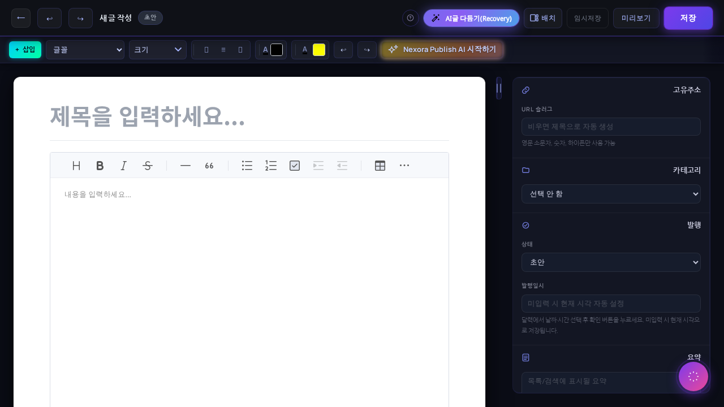Click the + 삽입 insert button
The image size is (724, 407).
tap(25, 50)
